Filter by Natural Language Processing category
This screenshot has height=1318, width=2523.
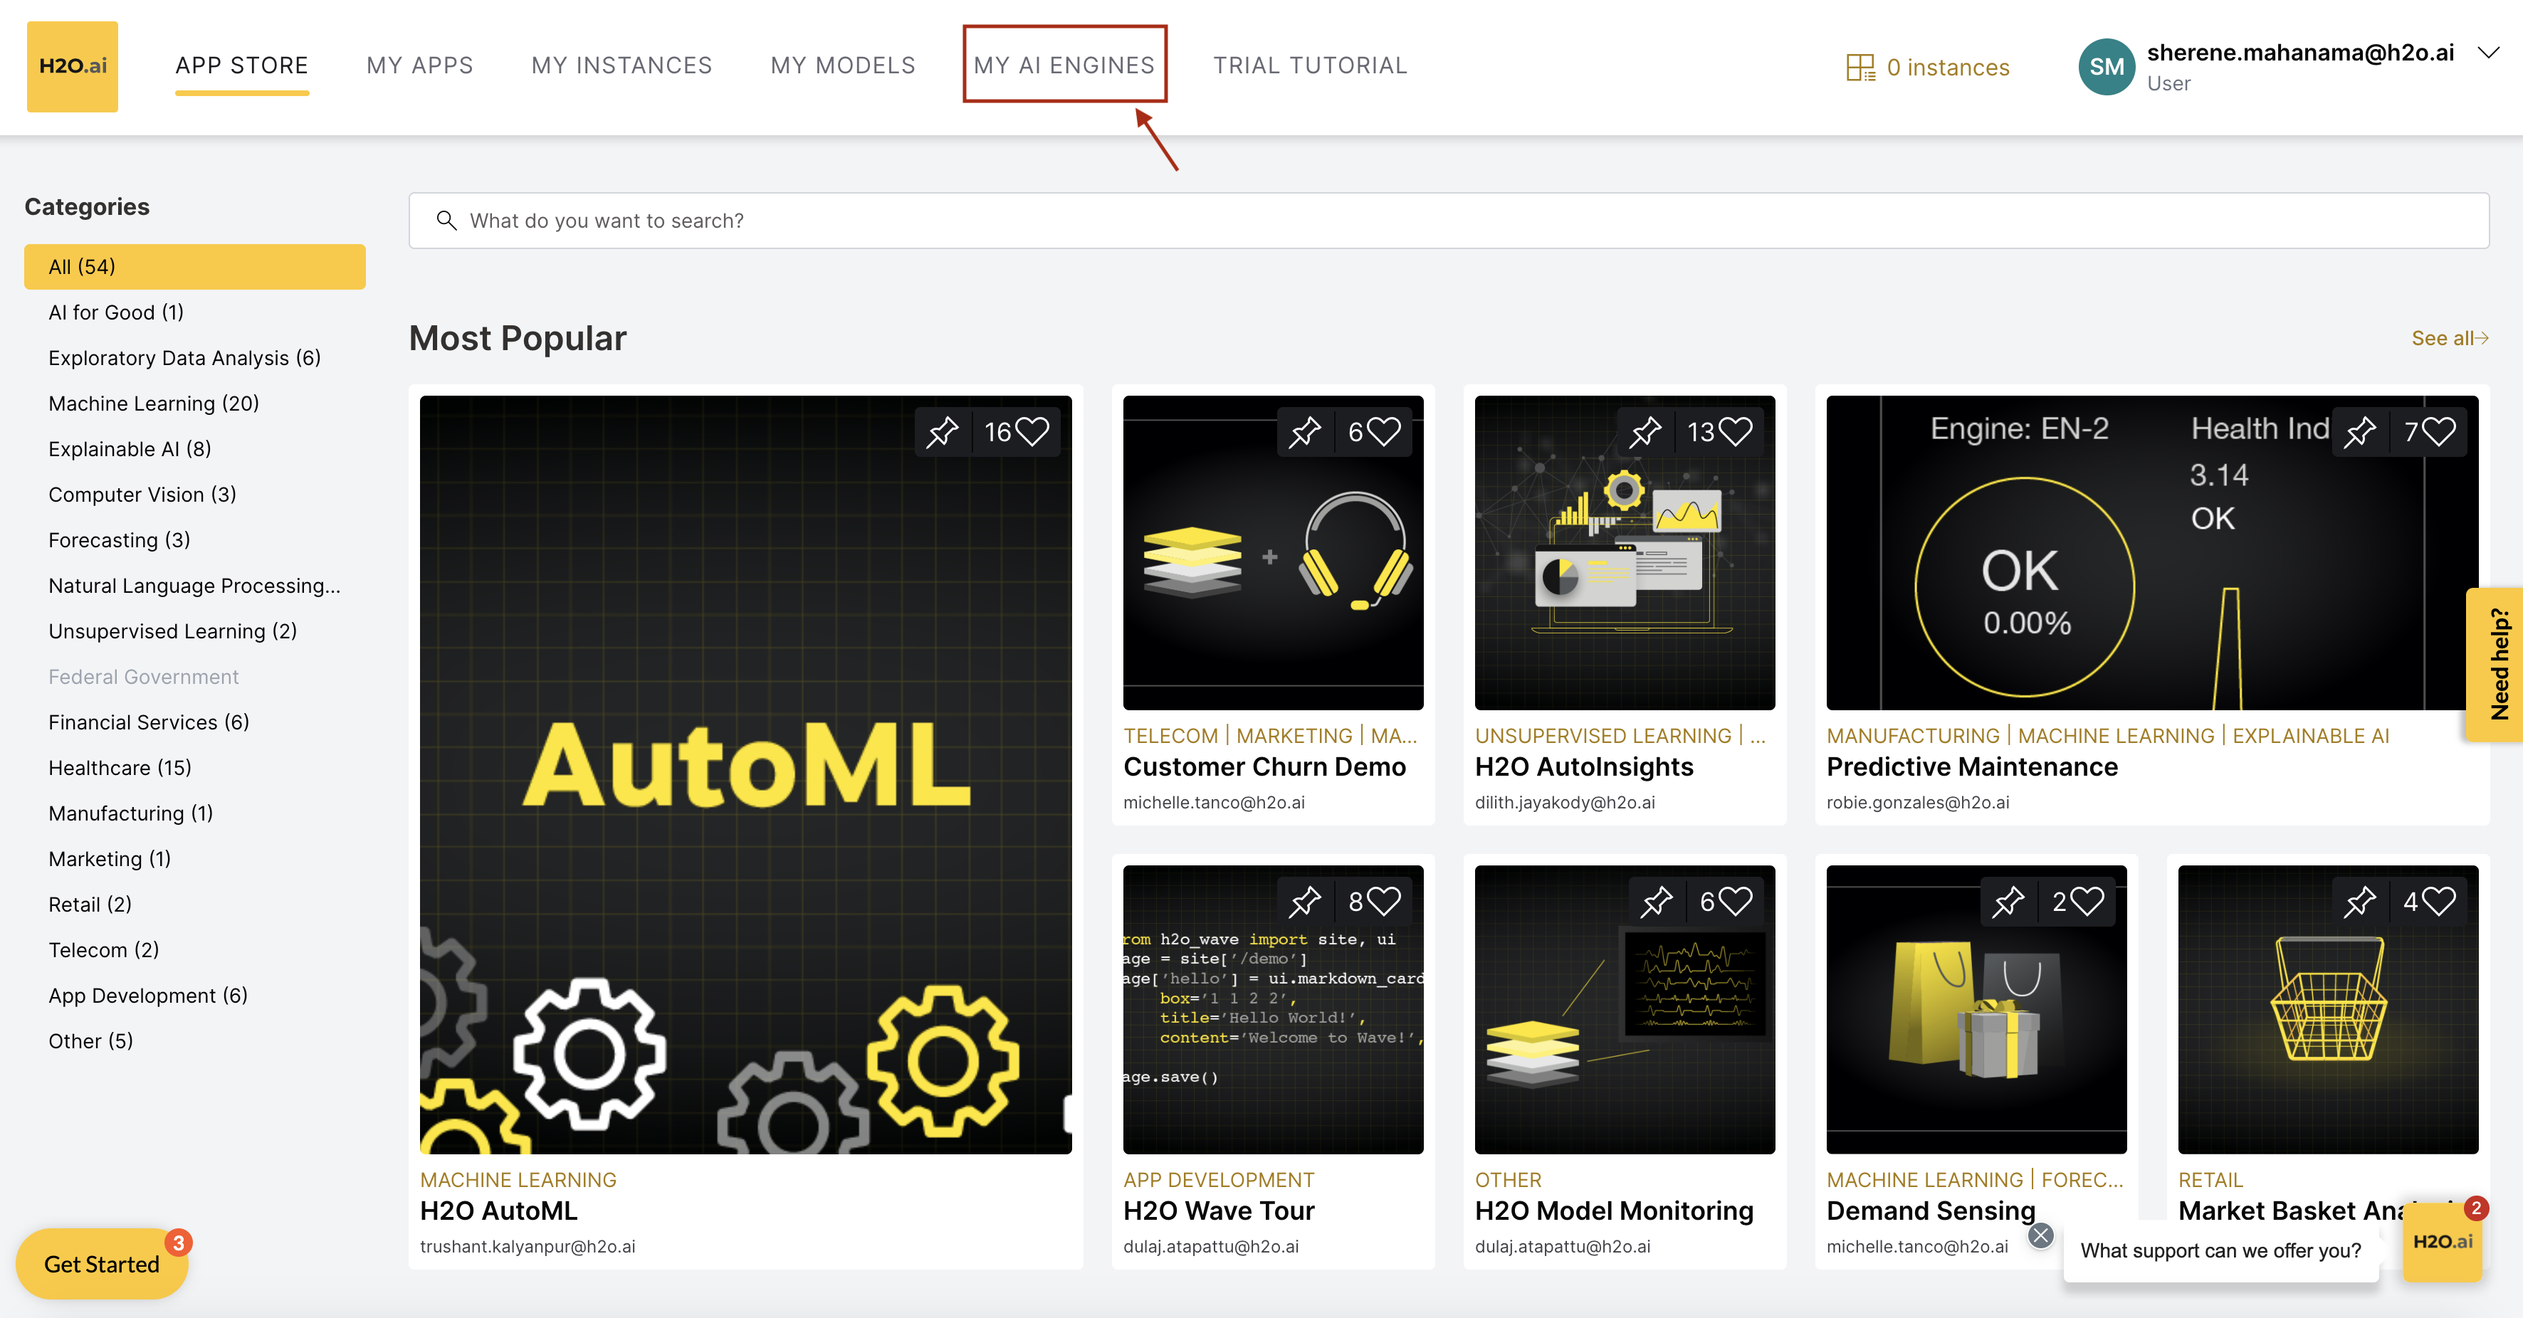[195, 586]
